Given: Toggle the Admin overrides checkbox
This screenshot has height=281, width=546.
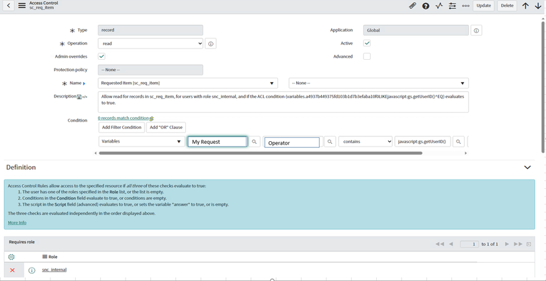Looking at the screenshot, I should point(102,56).
